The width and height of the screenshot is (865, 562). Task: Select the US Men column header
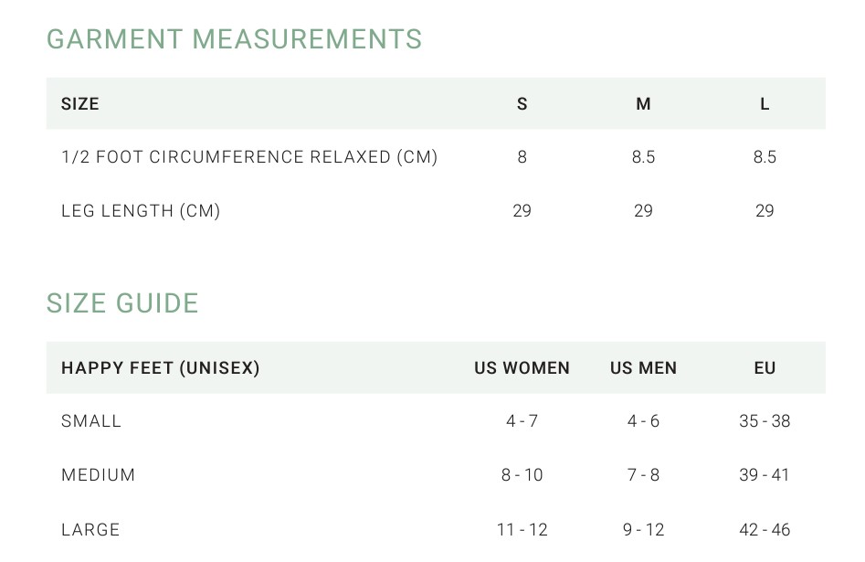click(x=643, y=368)
